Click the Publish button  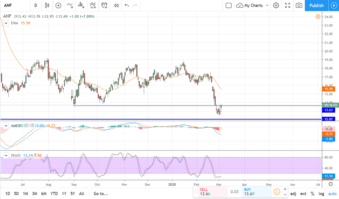[316, 5]
